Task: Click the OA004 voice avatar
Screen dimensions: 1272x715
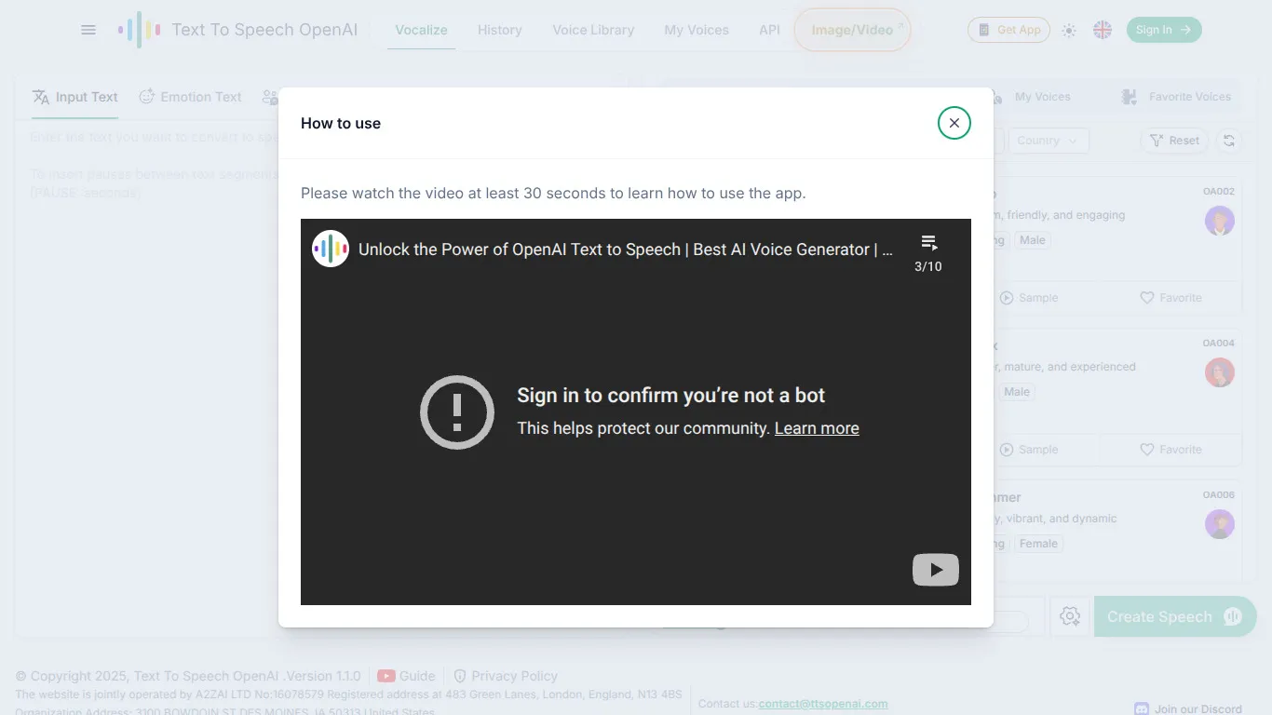Action: click(1220, 372)
